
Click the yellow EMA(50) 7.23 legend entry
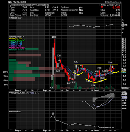[x=16, y=39]
